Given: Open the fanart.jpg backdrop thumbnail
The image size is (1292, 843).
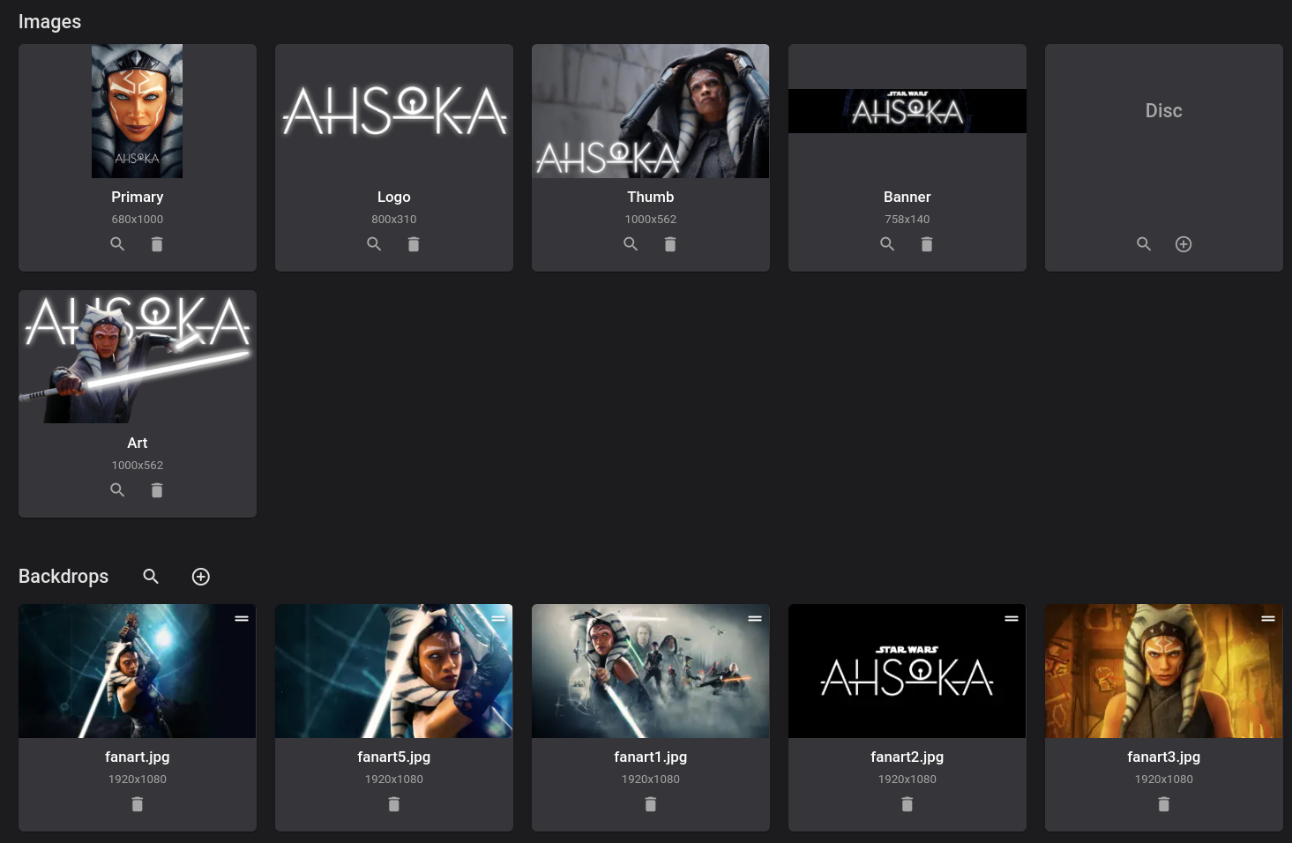Looking at the screenshot, I should (138, 671).
